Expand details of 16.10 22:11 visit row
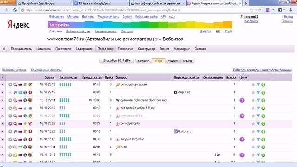Viewport: 297px width, 167px height. pyautogui.click(x=3, y=100)
